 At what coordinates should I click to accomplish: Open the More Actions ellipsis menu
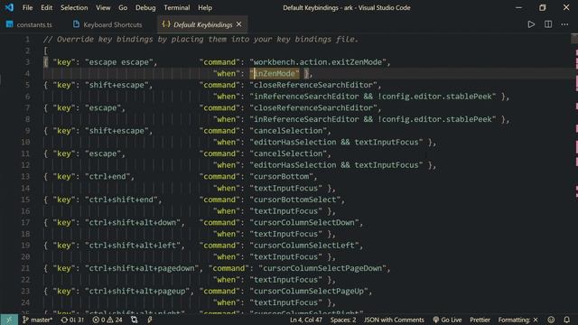(564, 24)
